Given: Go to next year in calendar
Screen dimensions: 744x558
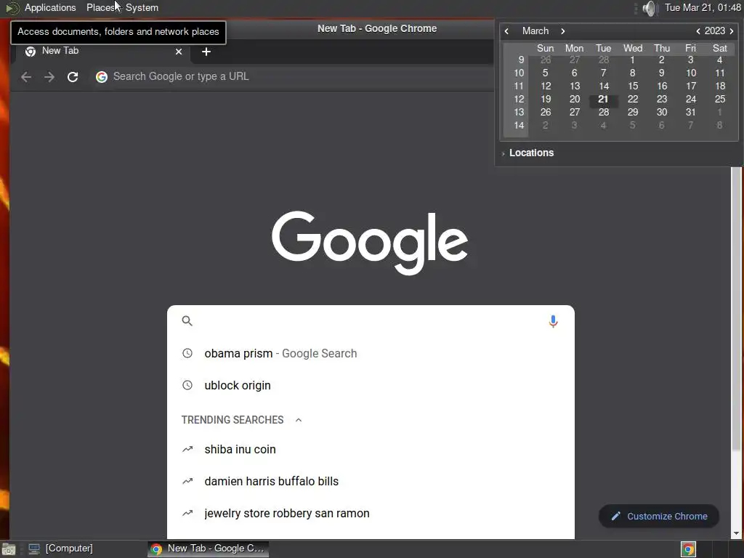Looking at the screenshot, I should tap(732, 31).
